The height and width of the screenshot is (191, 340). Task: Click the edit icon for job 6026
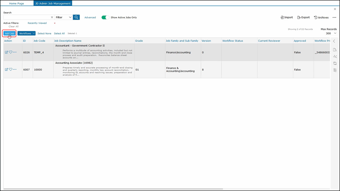[x=6, y=52]
